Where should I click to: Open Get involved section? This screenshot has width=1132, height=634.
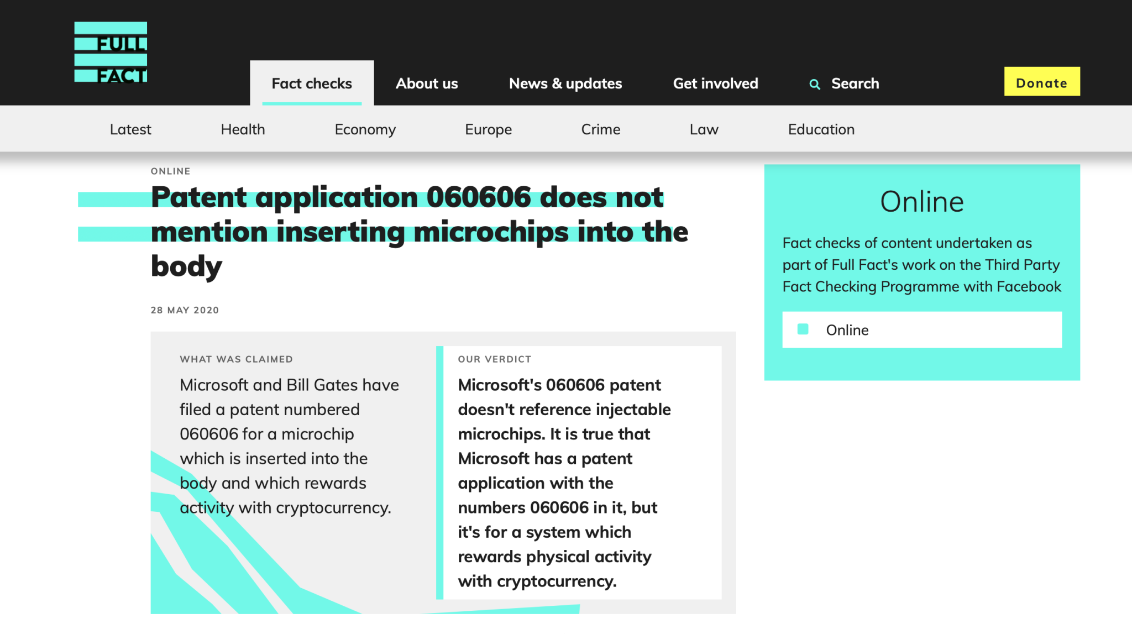[715, 83]
